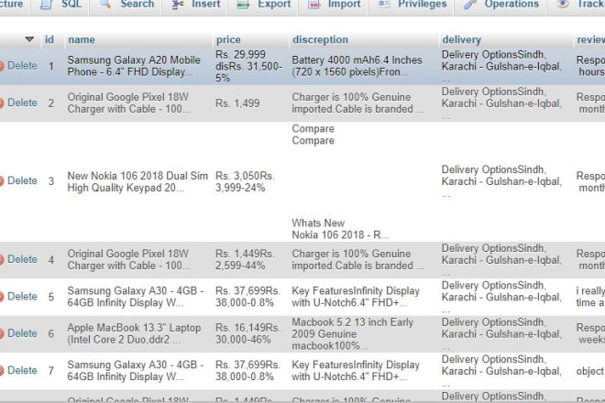Screen dimensions: 605x403
Task: Sort by the discreption column
Action: (x=320, y=39)
